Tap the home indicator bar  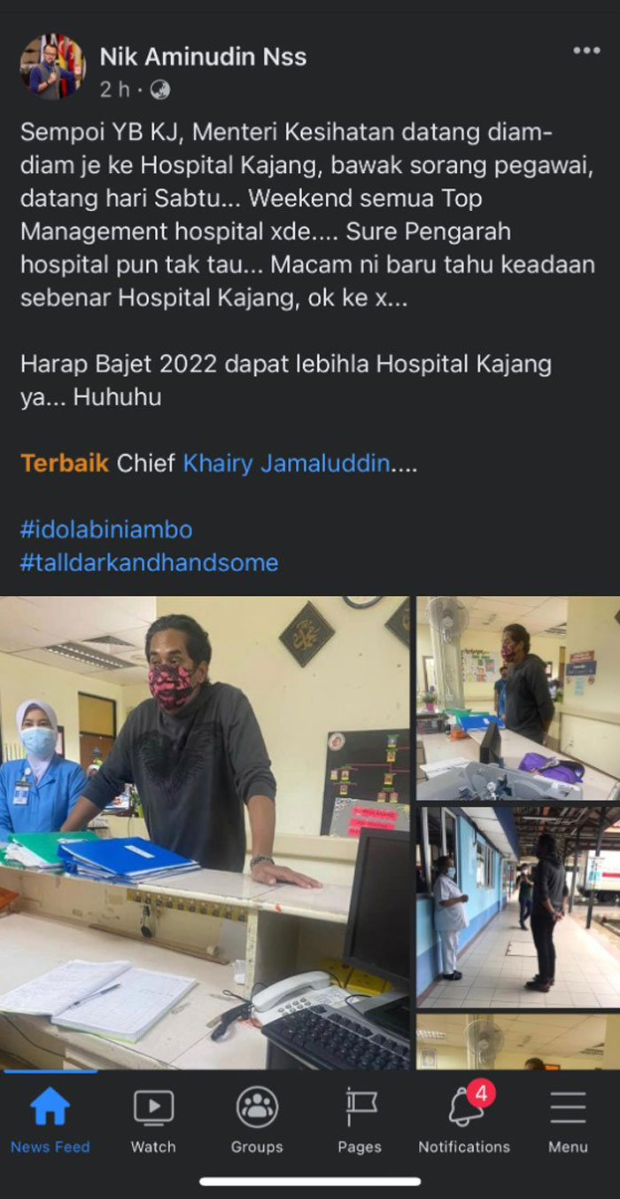[310, 1181]
